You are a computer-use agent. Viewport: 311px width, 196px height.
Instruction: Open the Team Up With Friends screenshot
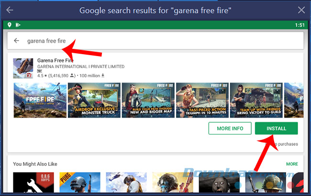[x=256, y=100]
